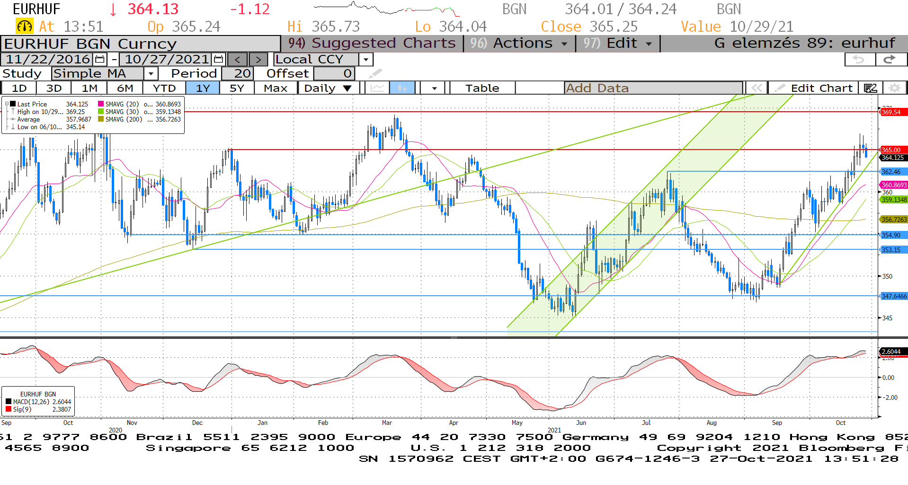Click the Table button
The image size is (908, 485).
482,88
